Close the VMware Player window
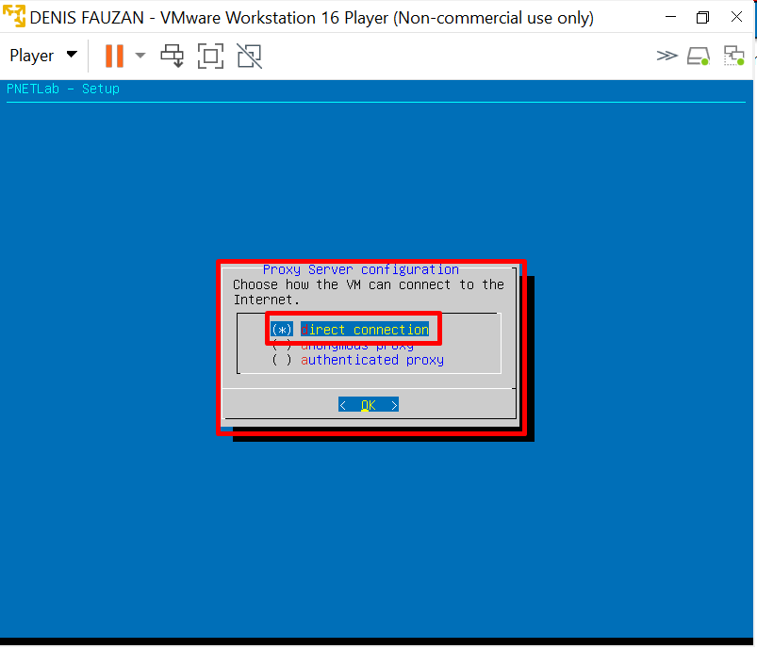757x649 pixels. tap(736, 17)
